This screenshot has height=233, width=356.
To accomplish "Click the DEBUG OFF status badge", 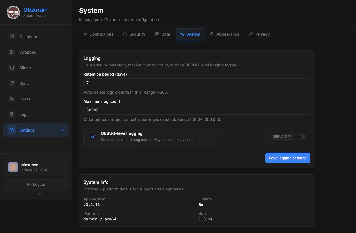I will pos(282,137).
